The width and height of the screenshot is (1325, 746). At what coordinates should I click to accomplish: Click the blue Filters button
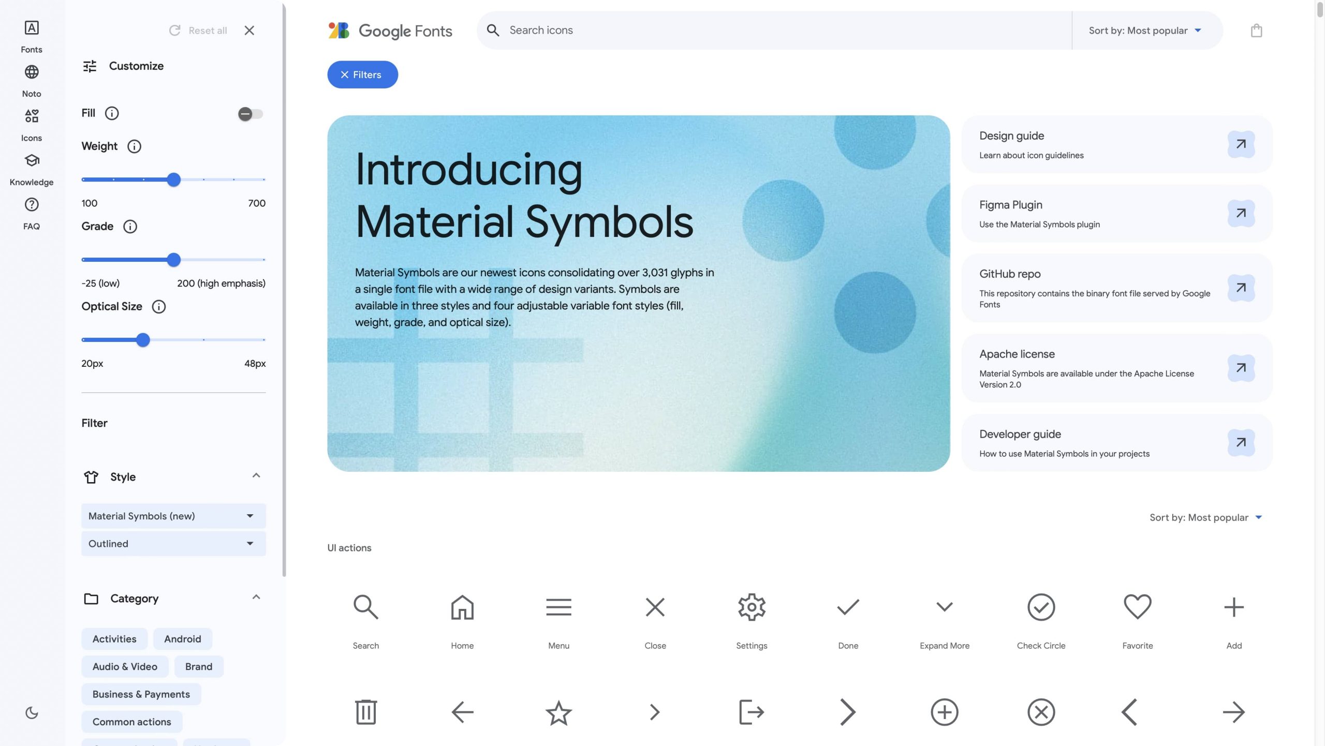362,74
